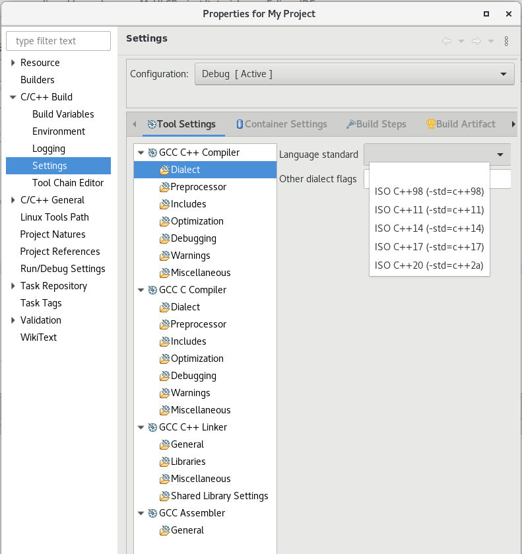Expand the C/C++ General node
522x554 pixels.
pyautogui.click(x=13, y=200)
